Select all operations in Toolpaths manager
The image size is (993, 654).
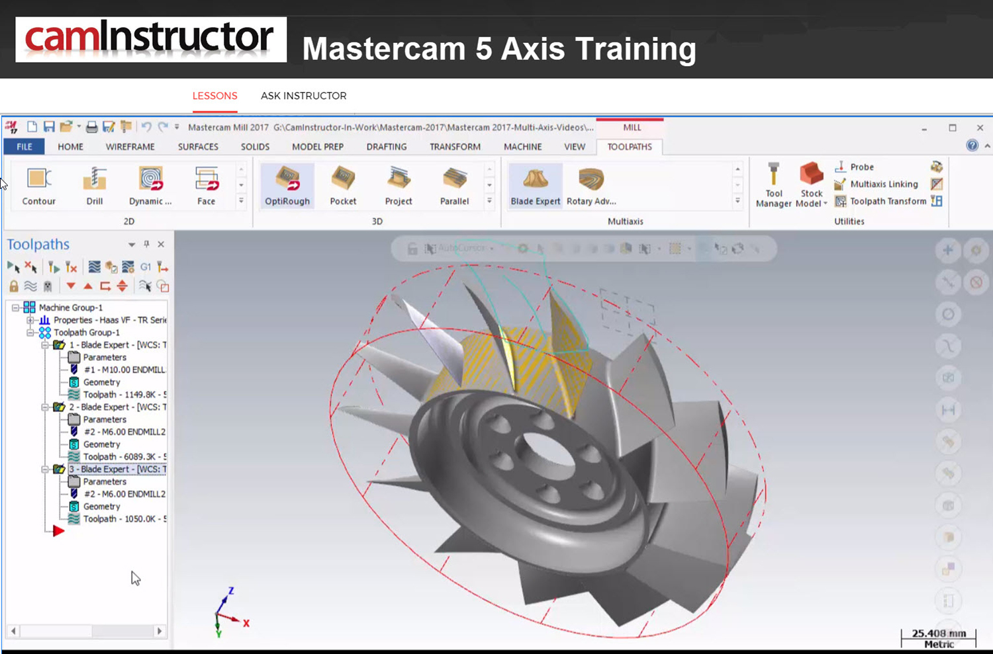13,267
